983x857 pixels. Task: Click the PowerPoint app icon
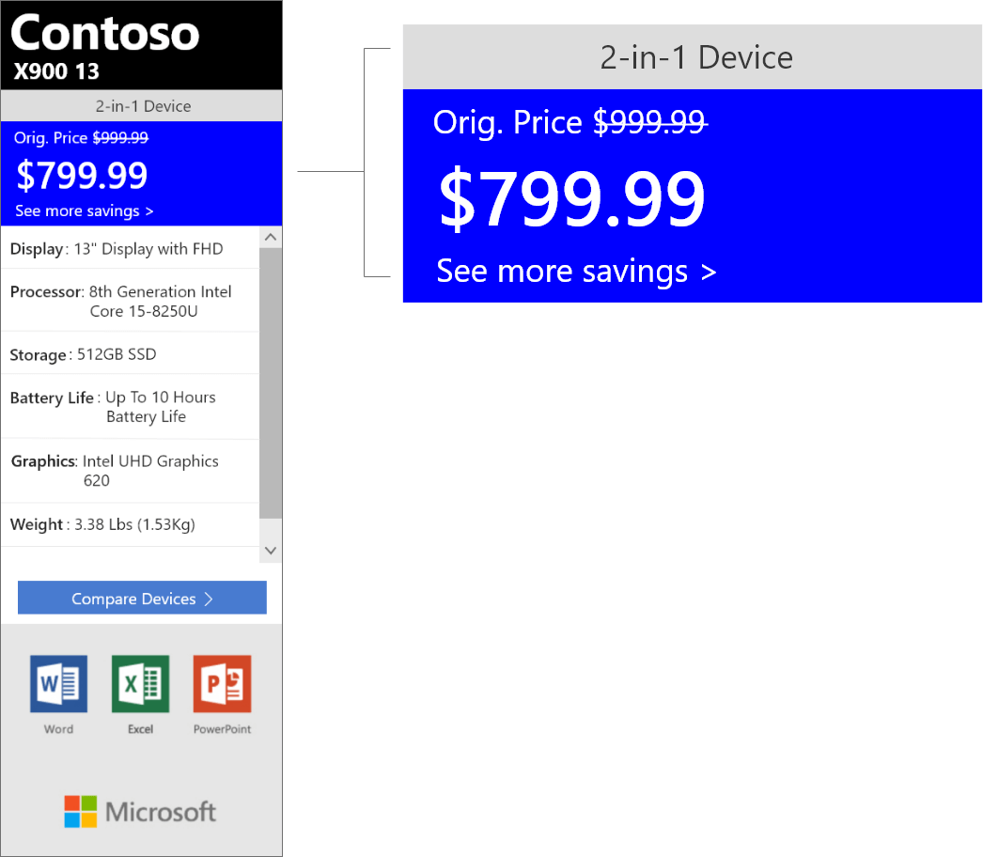(222, 683)
